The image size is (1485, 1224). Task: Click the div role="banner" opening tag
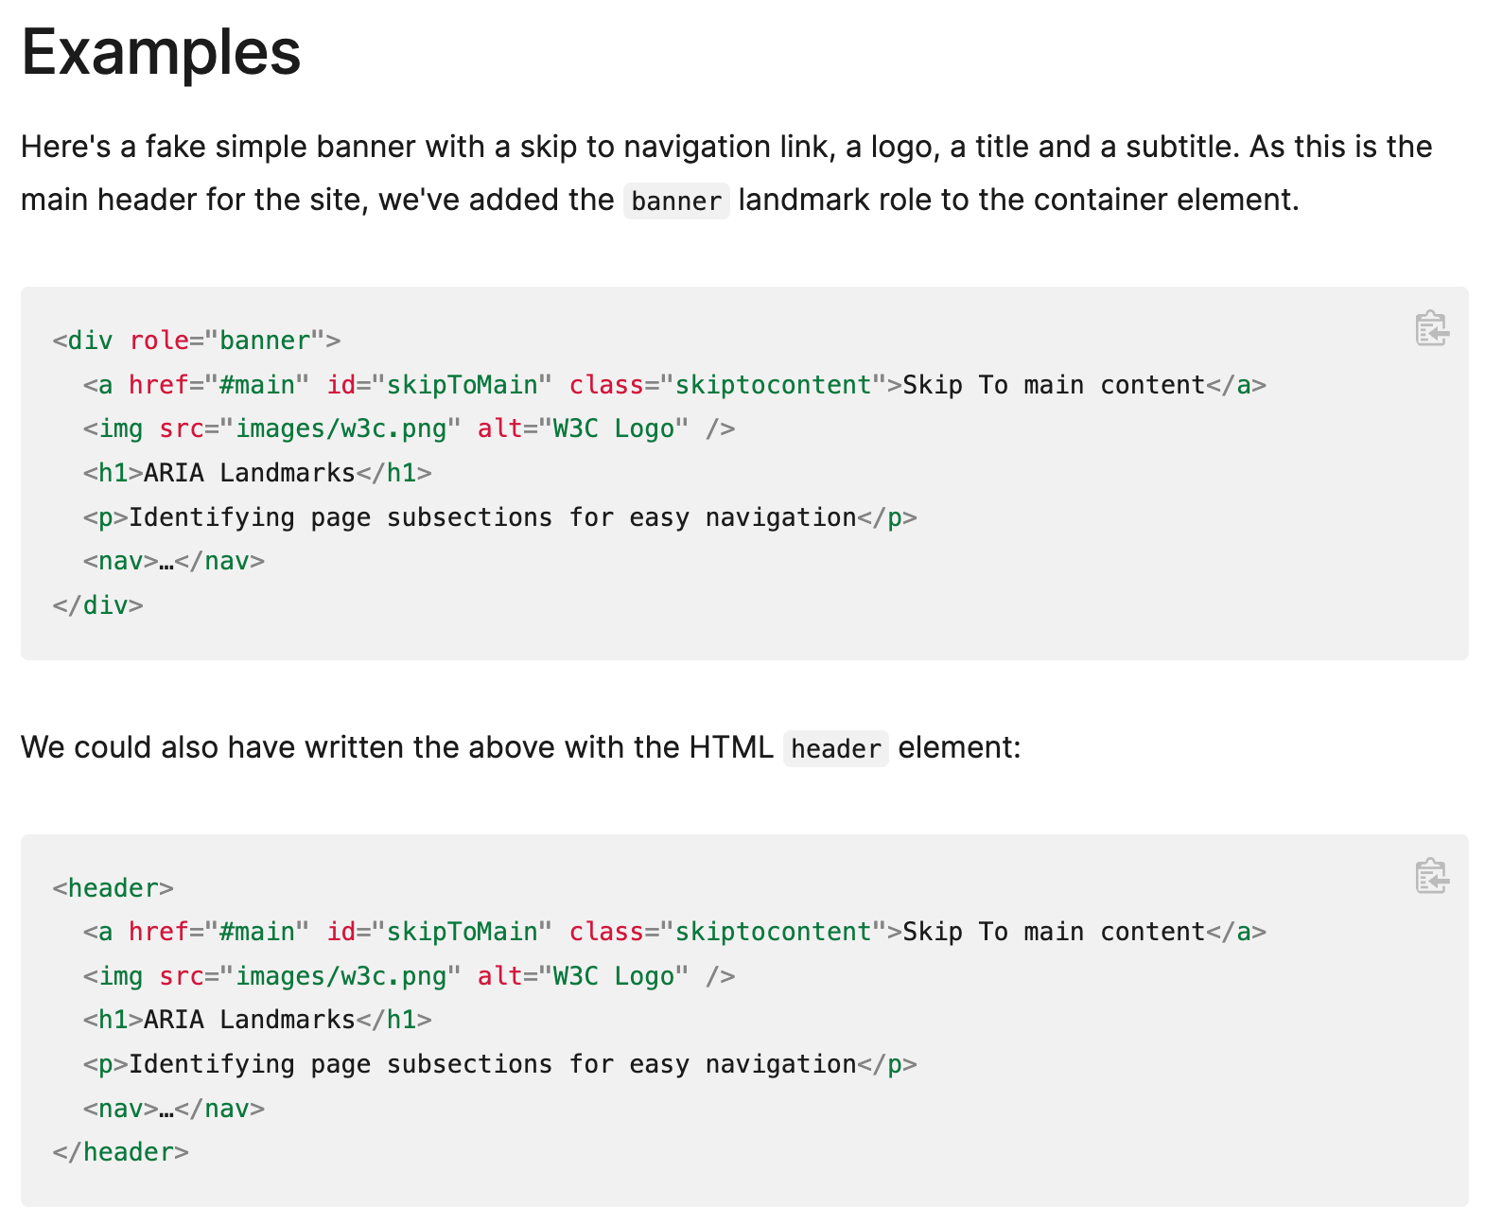[197, 341]
